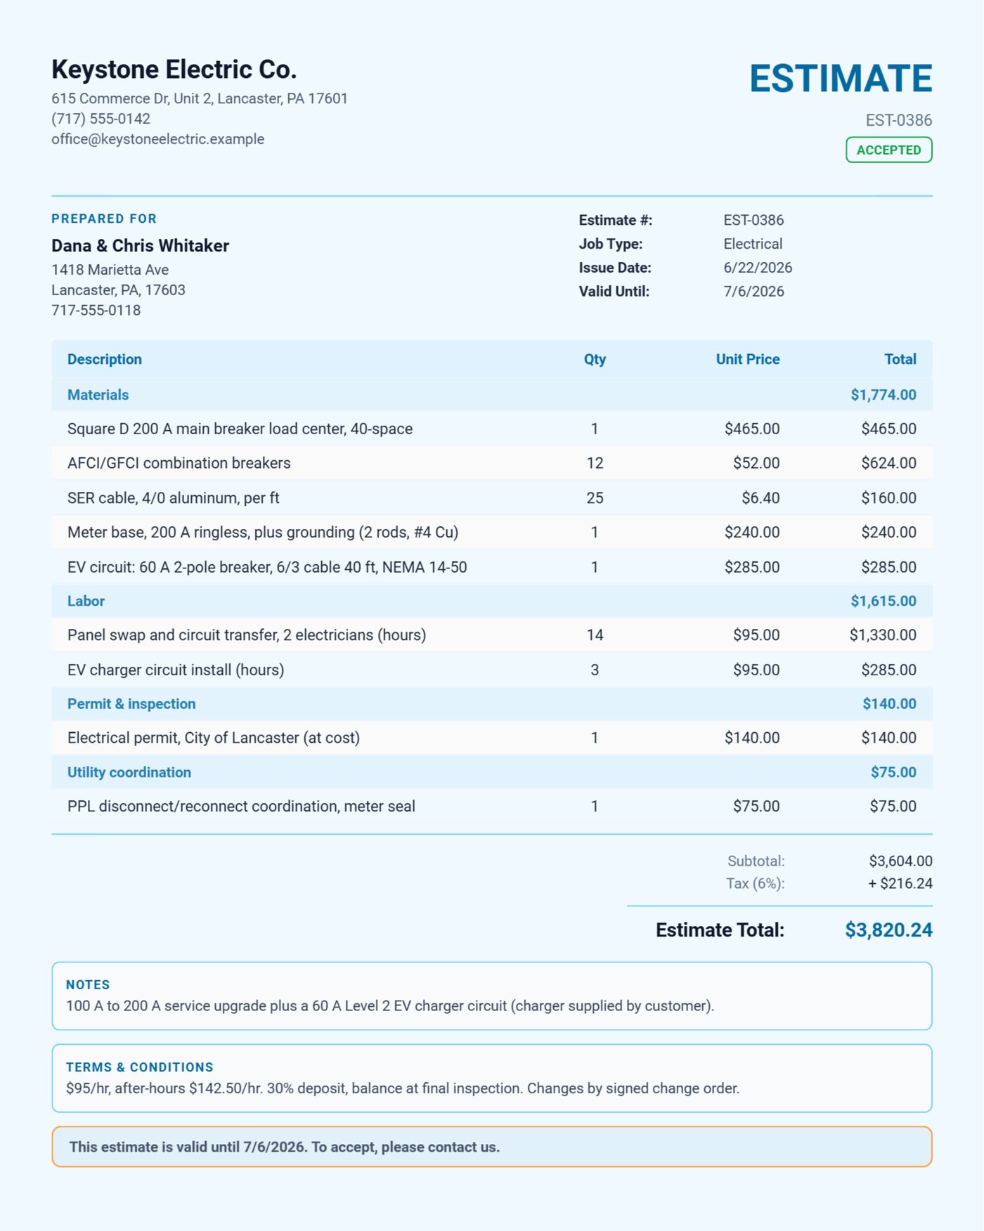Select the Job Type value Electrical

[753, 244]
